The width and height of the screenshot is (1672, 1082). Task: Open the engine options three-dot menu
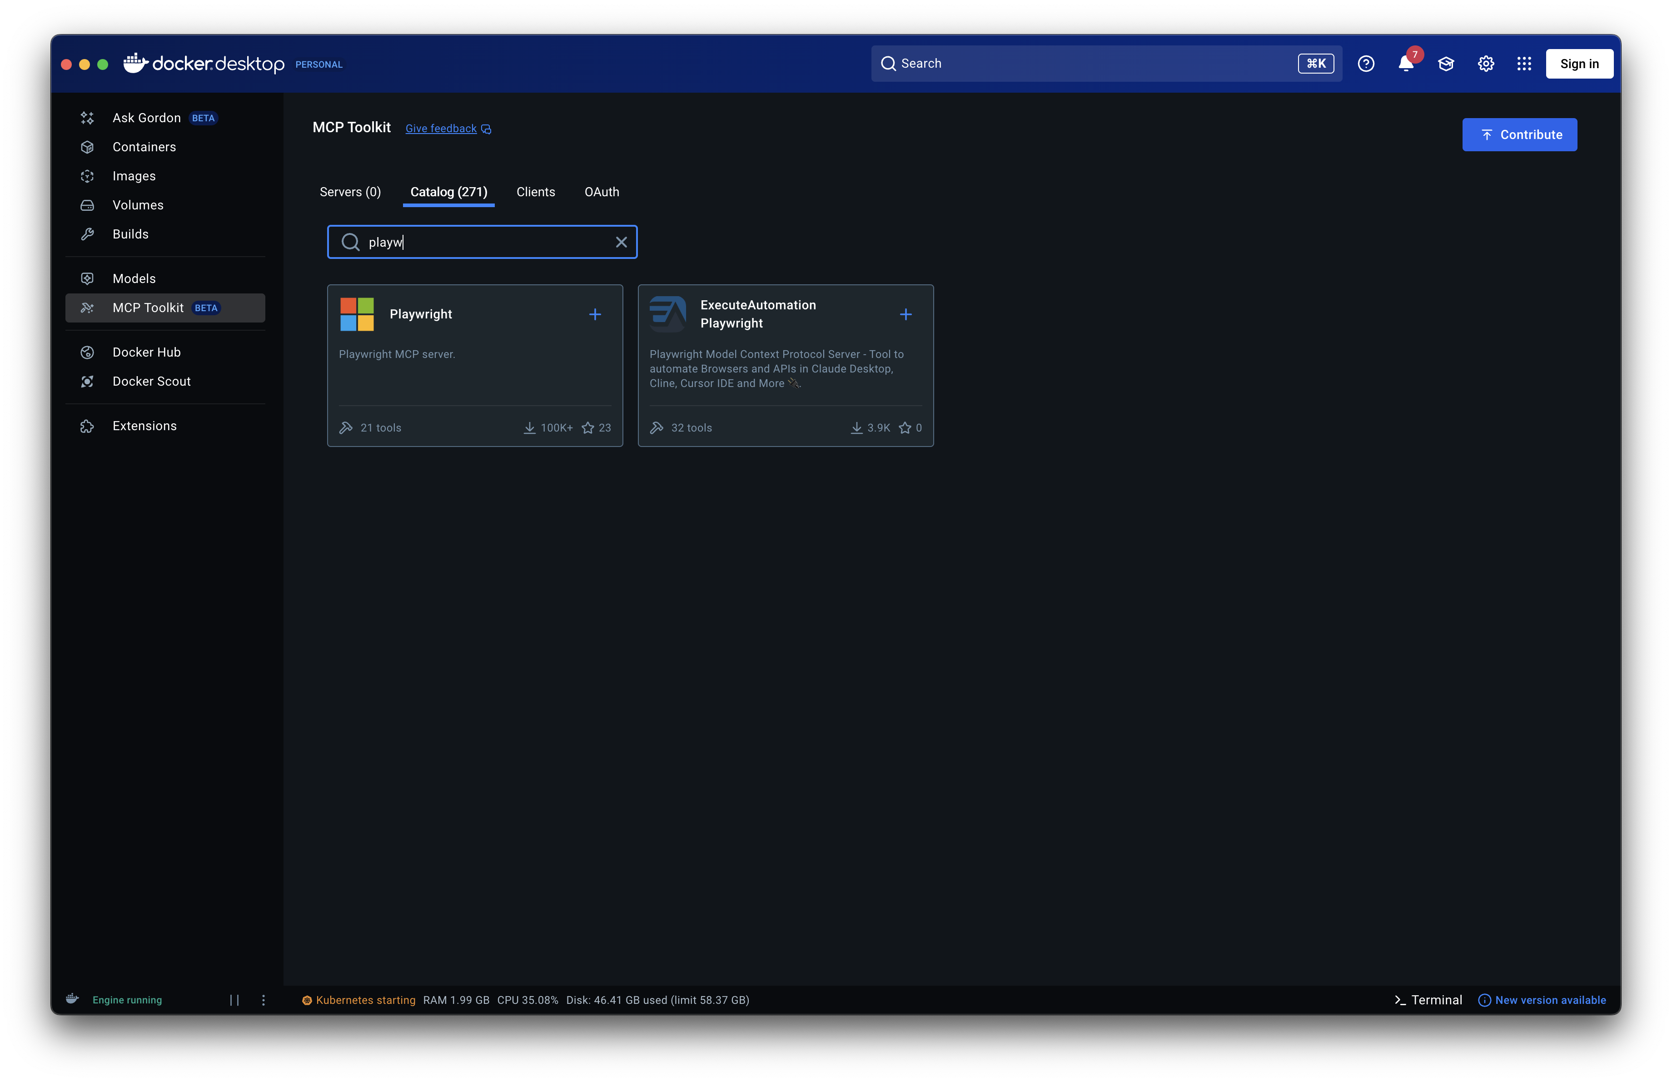[264, 1000]
